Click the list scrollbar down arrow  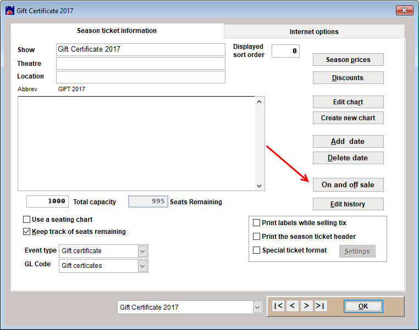[x=259, y=186]
